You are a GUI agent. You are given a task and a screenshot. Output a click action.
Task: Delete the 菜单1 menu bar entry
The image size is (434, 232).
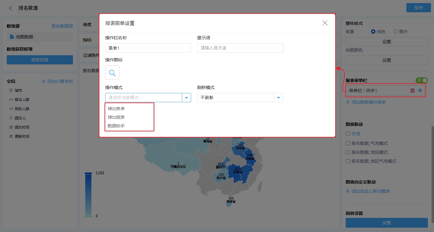pyautogui.click(x=413, y=91)
